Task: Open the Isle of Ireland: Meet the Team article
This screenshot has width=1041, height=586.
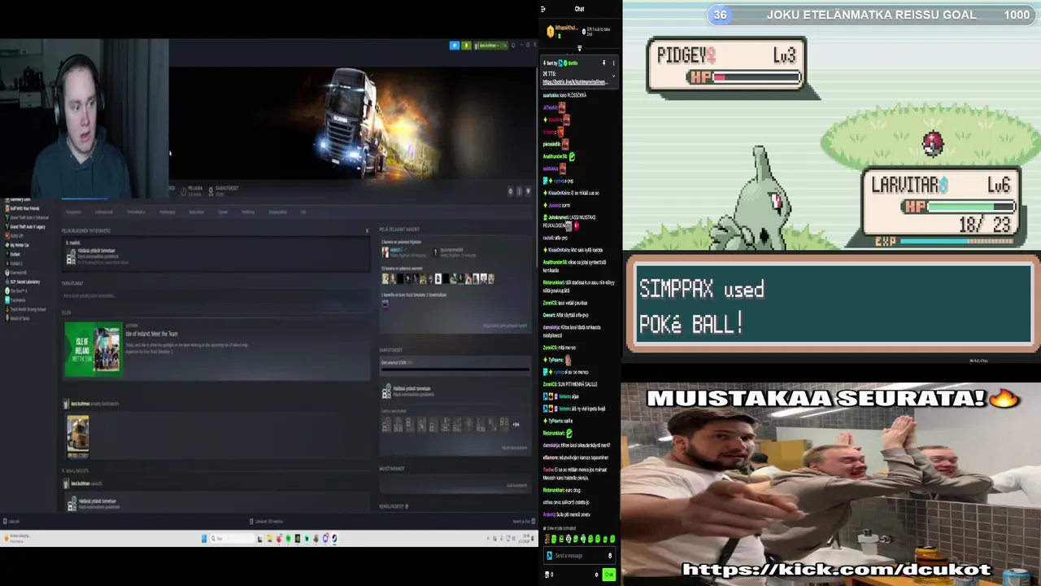Action: tap(151, 334)
